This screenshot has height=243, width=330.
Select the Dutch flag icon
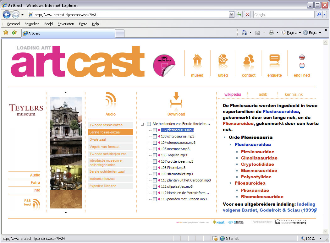[x=302, y=65]
